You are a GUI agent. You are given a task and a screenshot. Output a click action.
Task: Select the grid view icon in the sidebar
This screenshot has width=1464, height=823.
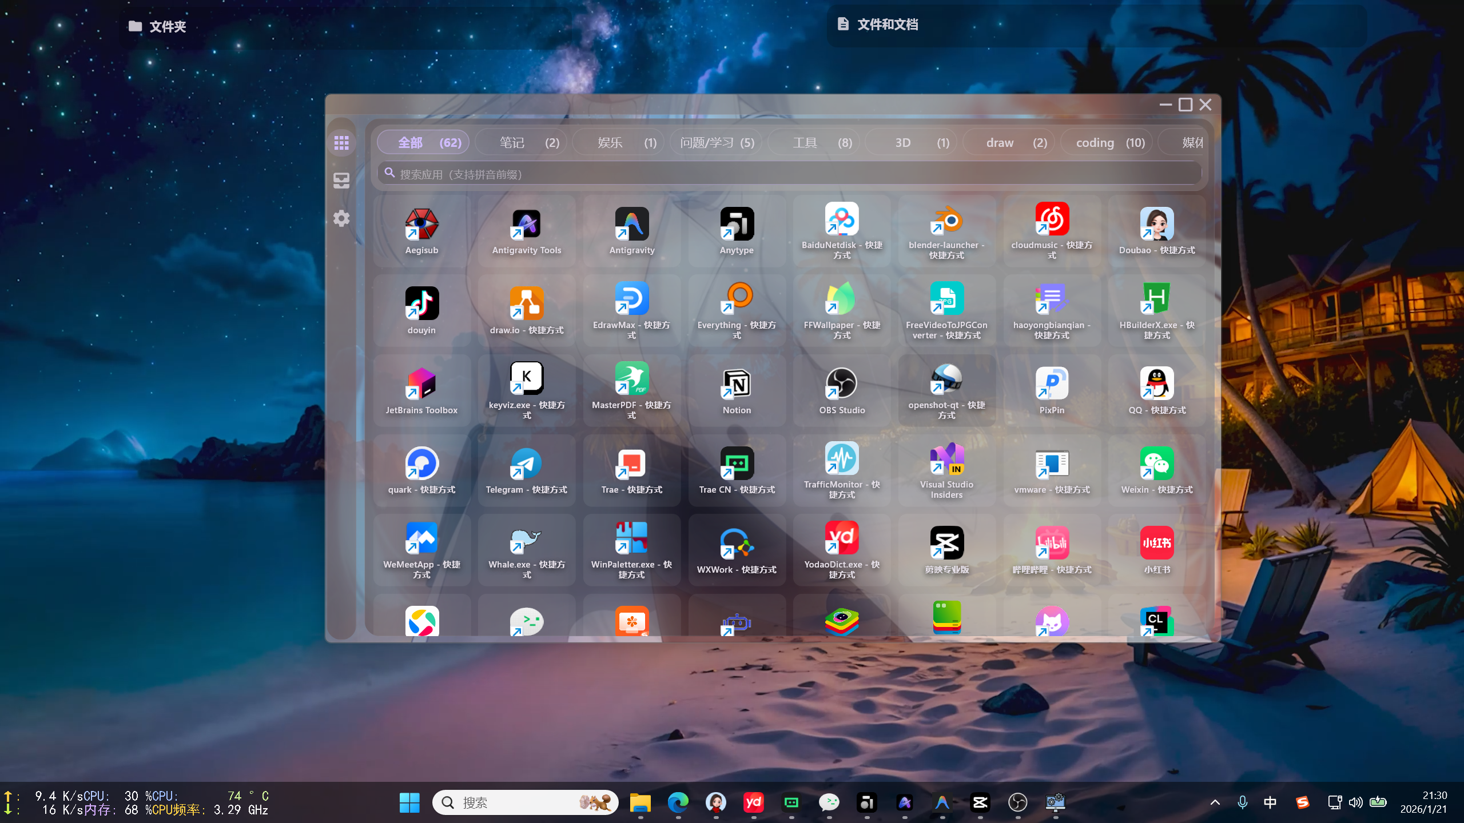[x=341, y=142]
